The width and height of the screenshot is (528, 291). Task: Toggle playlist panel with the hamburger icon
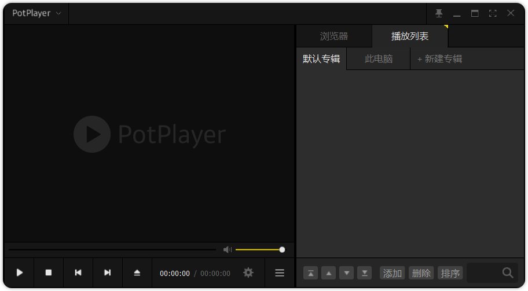point(280,273)
